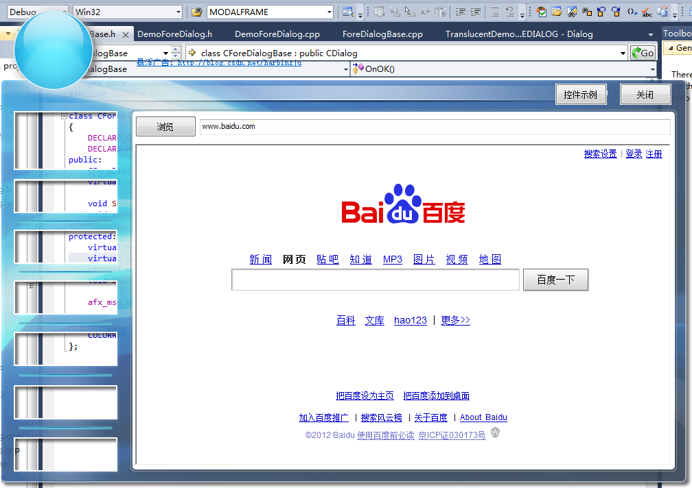Click the Baidu logo image

pos(403,204)
